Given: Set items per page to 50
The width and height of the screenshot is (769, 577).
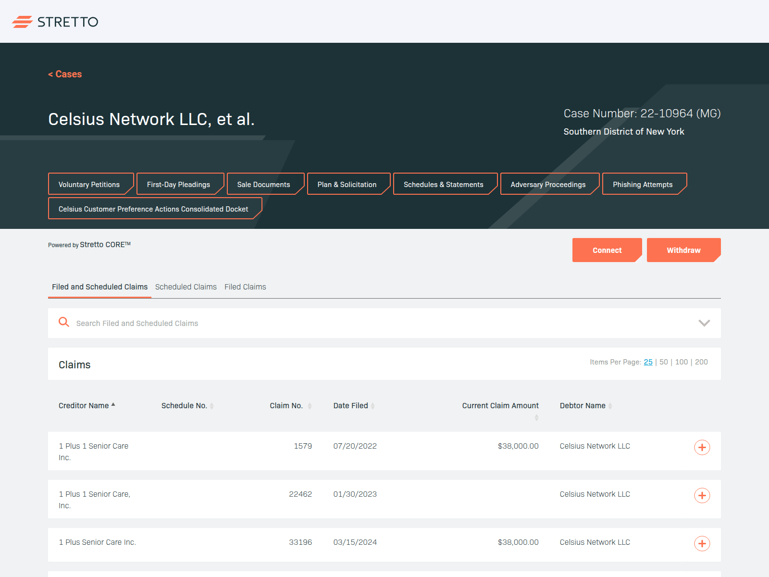Looking at the screenshot, I should pyautogui.click(x=664, y=362).
